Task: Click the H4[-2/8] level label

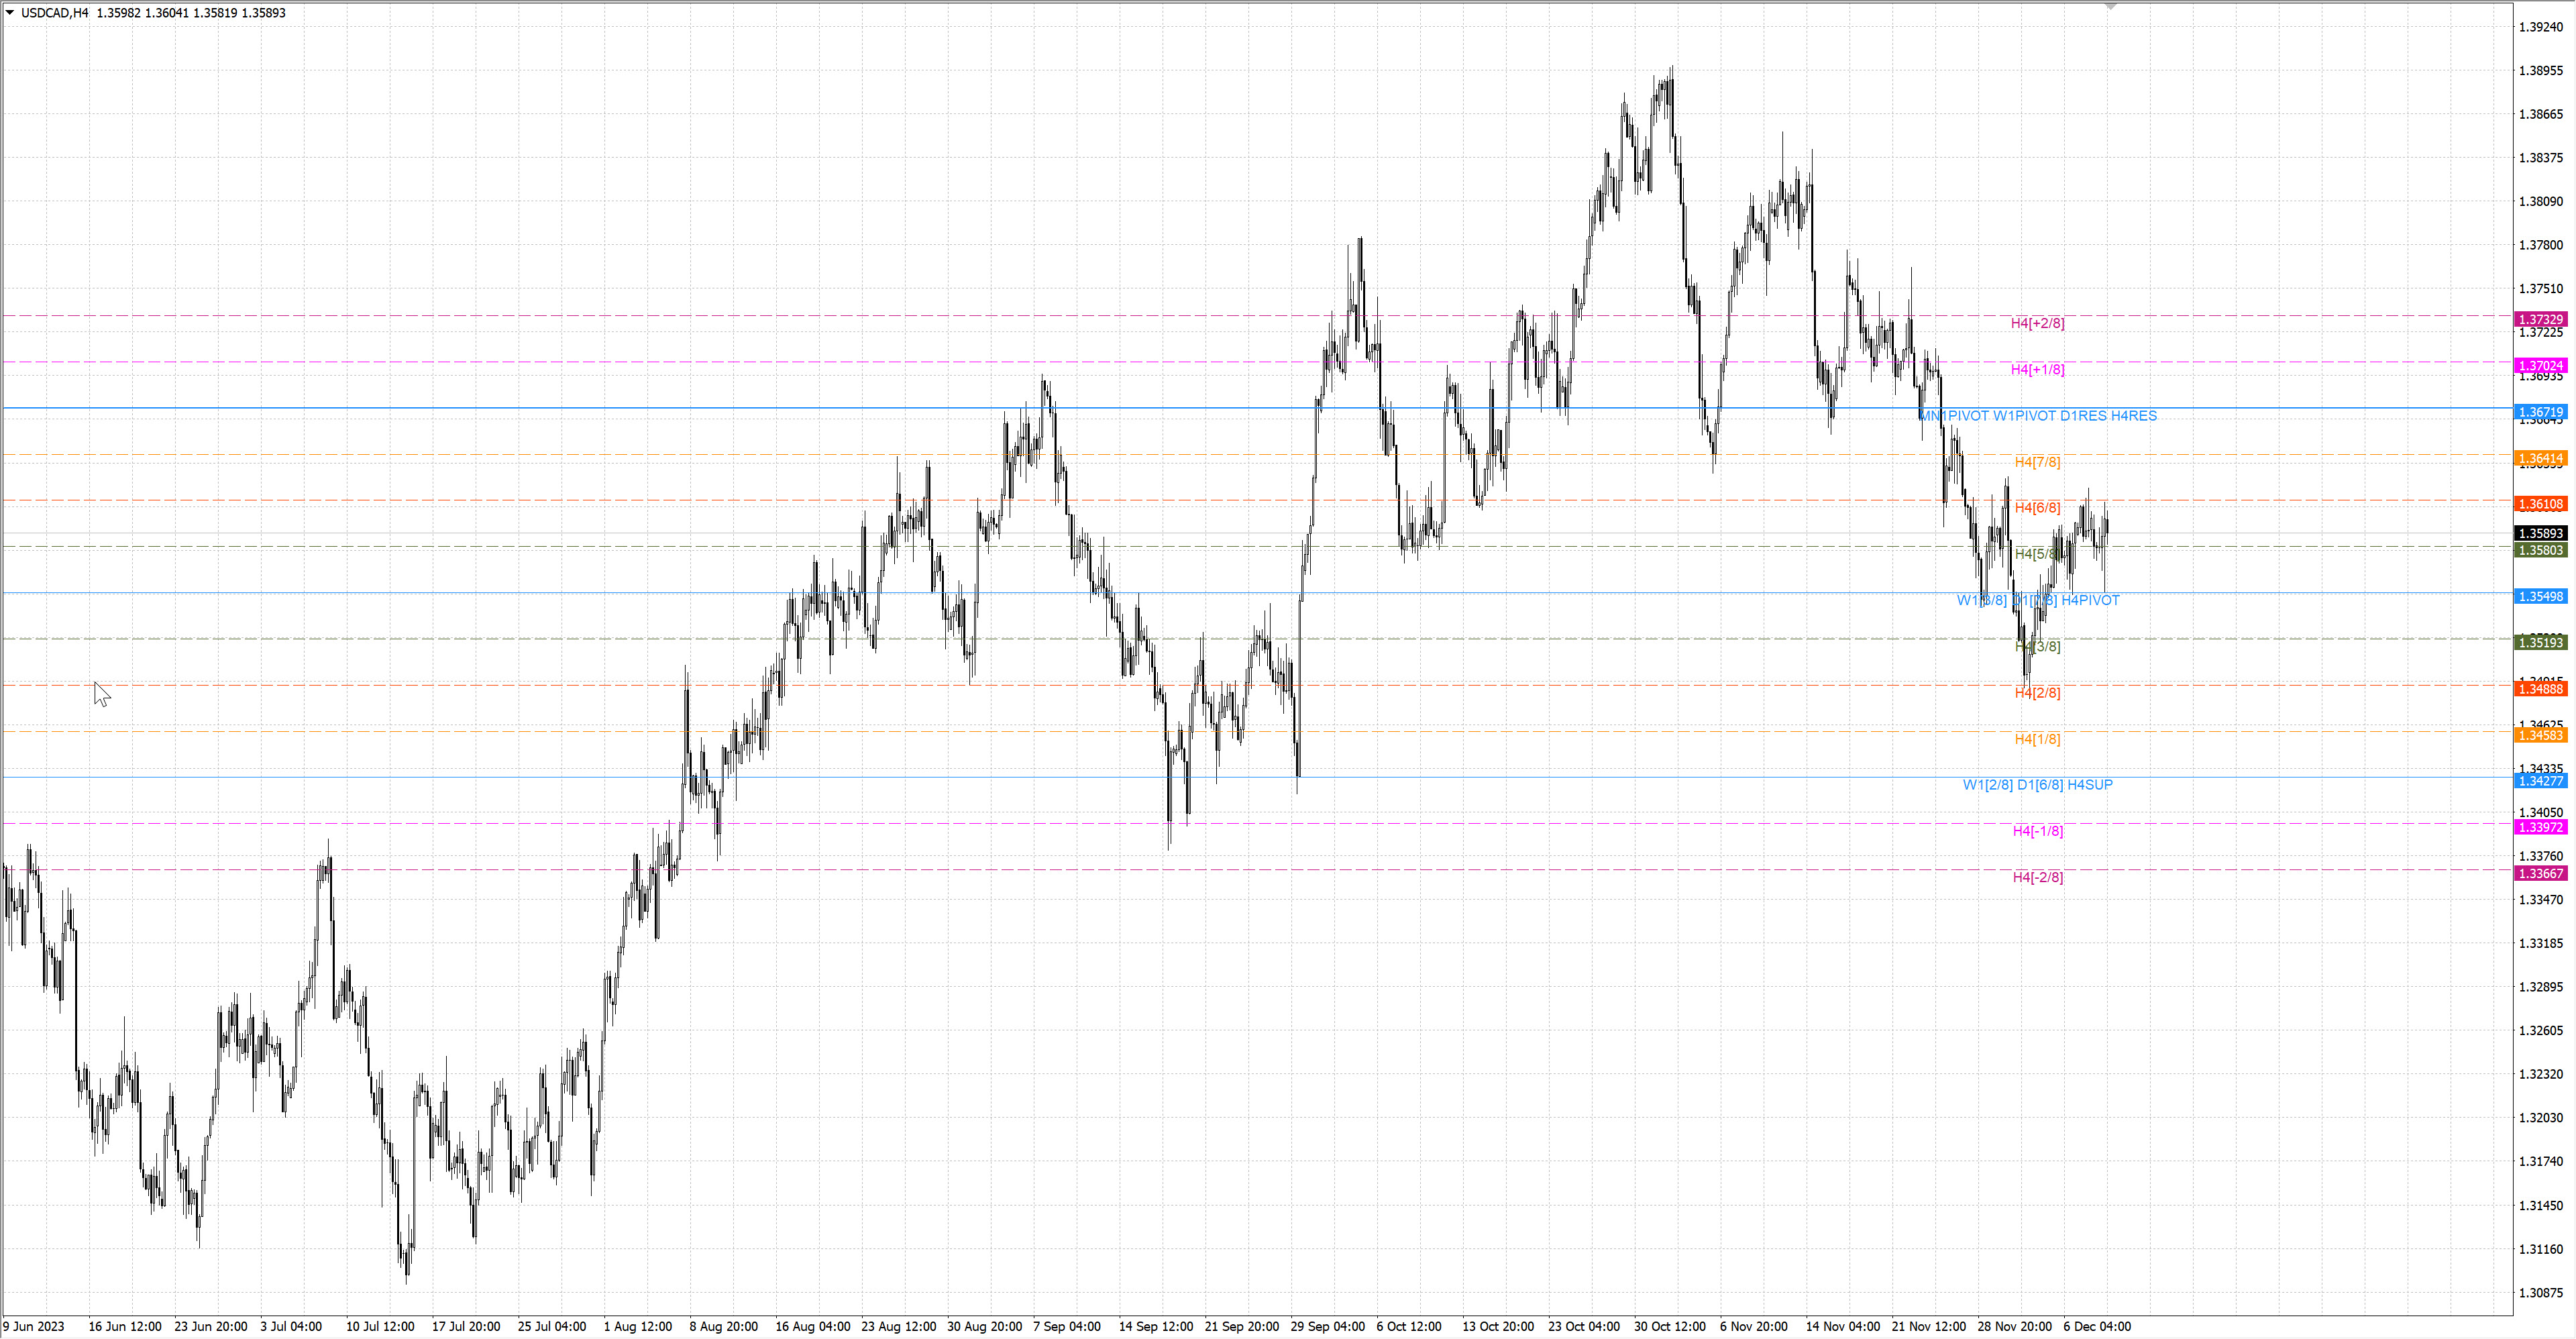Action: (2037, 877)
